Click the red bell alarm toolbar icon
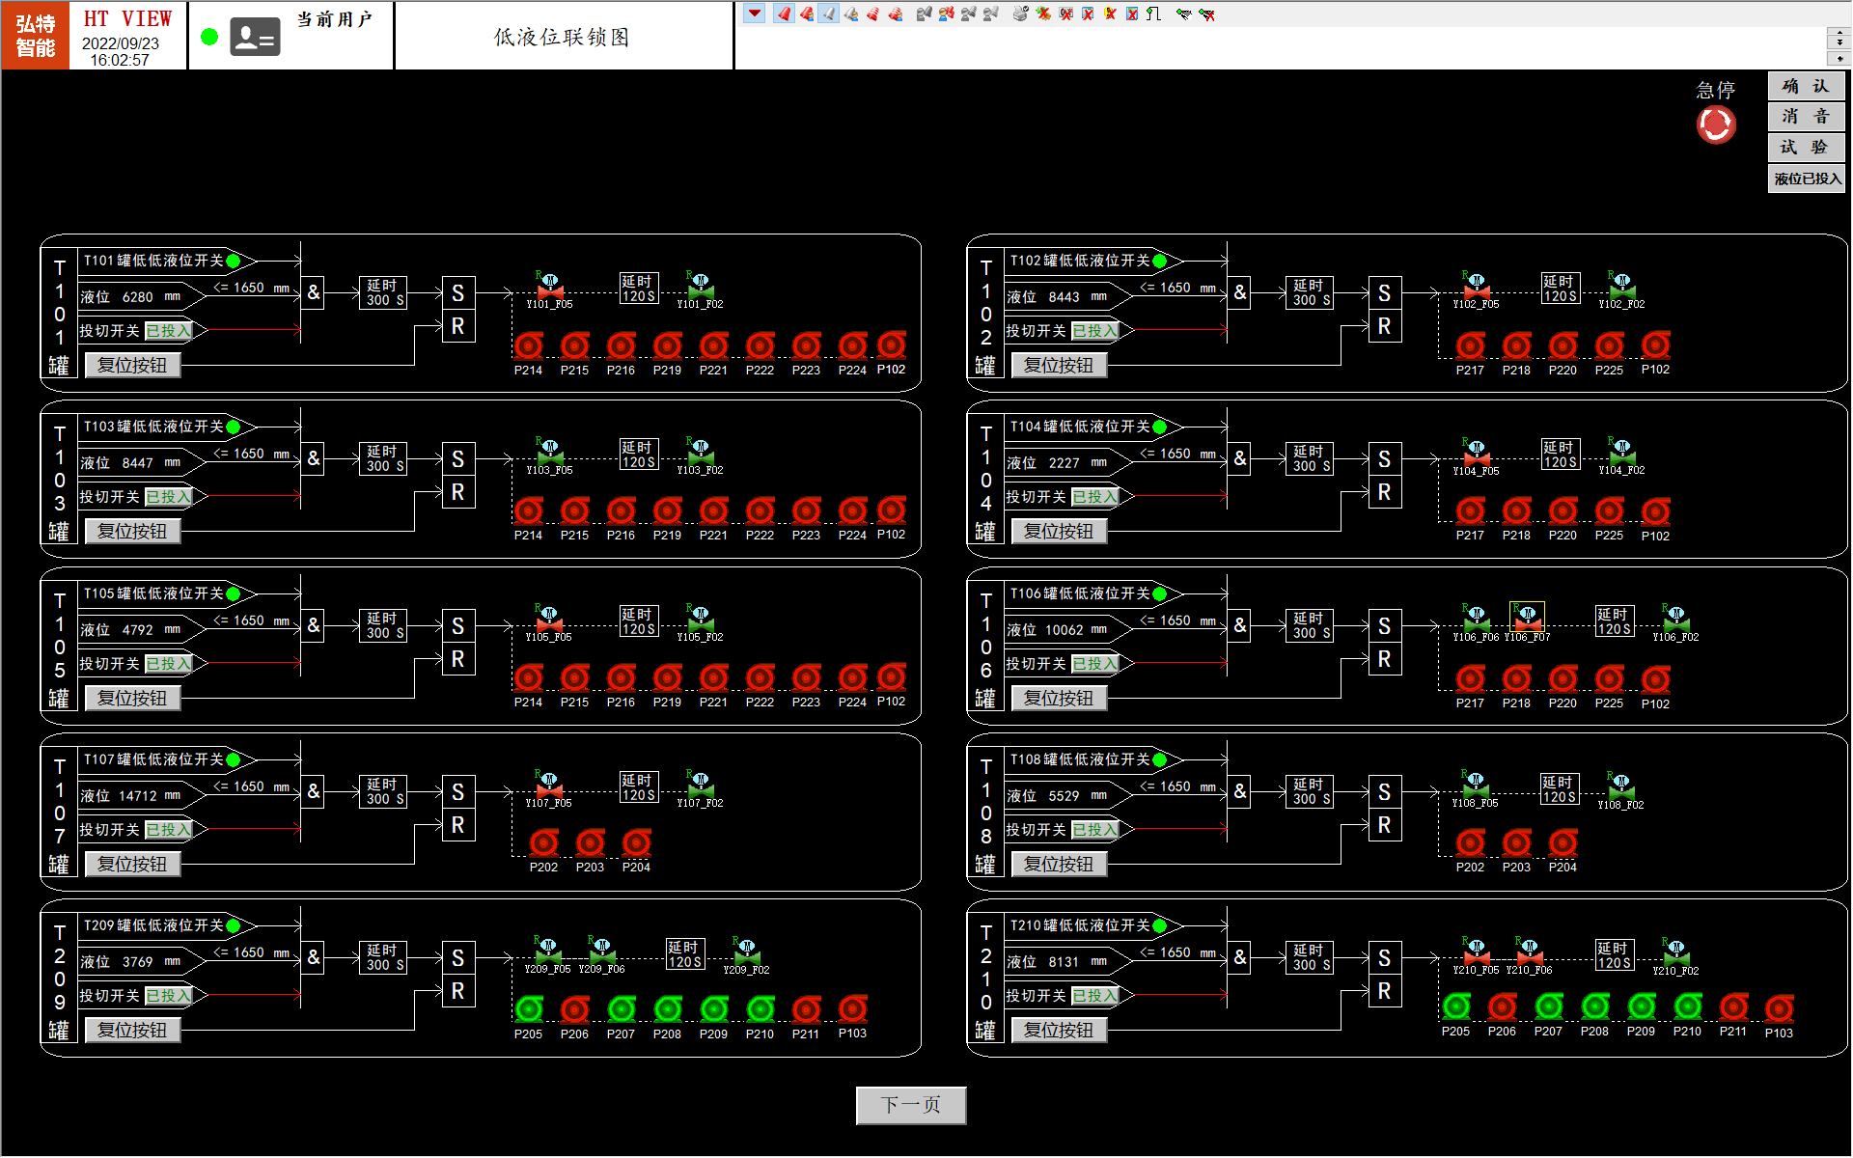 tap(784, 14)
